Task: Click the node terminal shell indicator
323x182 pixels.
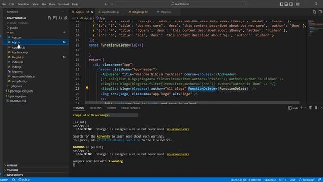Action: (293, 108)
